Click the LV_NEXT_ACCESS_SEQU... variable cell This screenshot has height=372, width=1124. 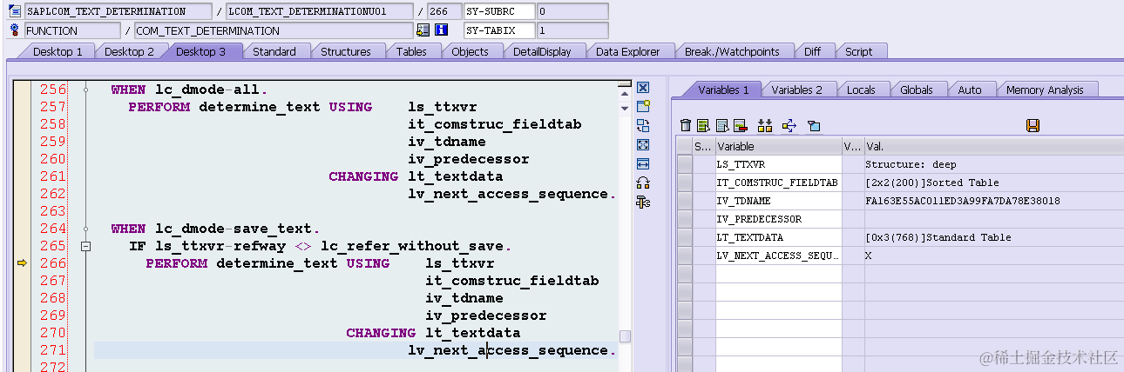coord(779,256)
